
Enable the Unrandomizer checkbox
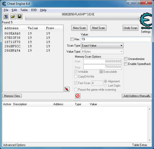tap(126, 59)
